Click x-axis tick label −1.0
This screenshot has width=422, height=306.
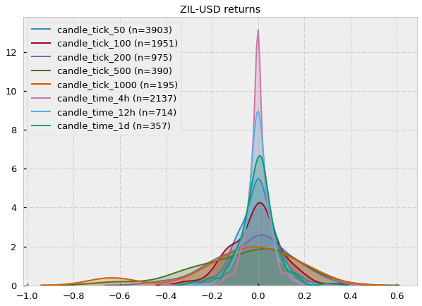28,296
